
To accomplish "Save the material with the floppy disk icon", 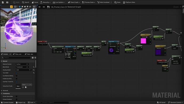I will pyautogui.click(x=3, y=2).
